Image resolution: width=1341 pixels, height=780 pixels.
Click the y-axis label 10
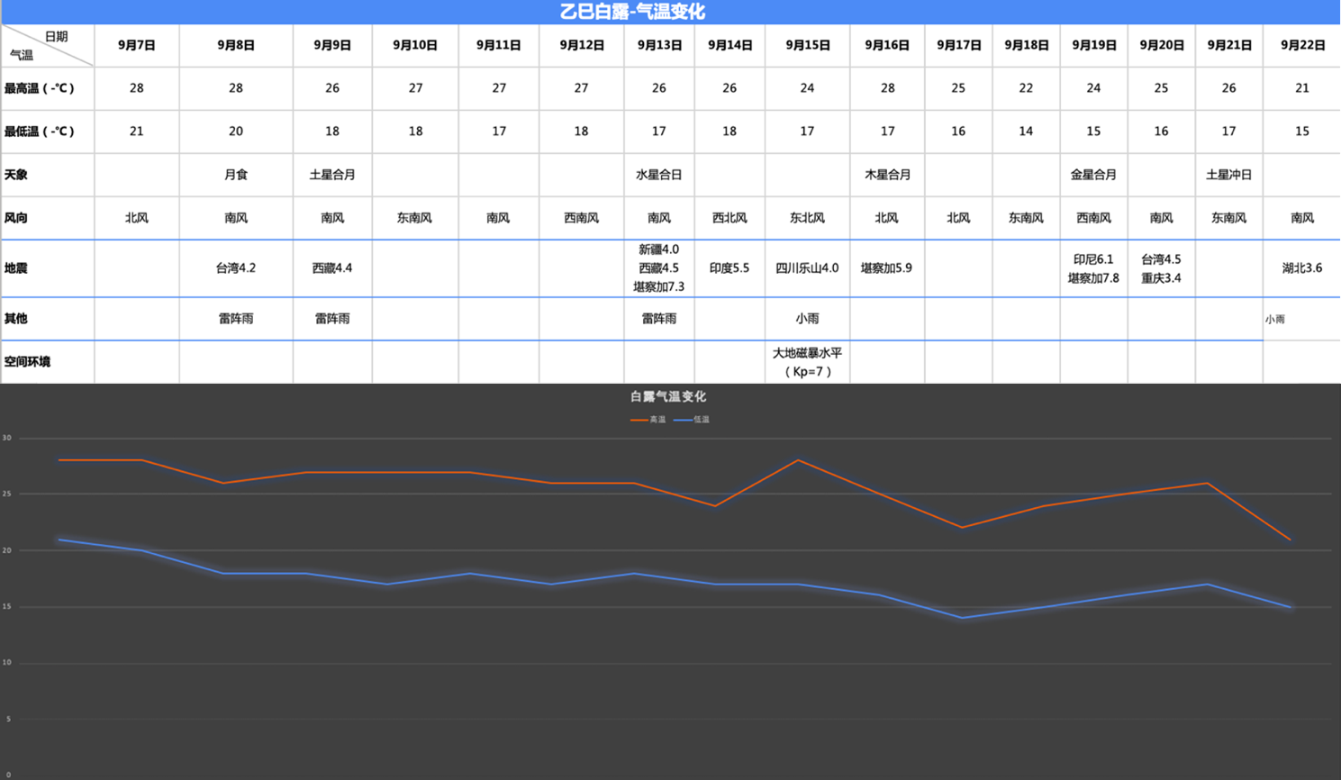7,663
